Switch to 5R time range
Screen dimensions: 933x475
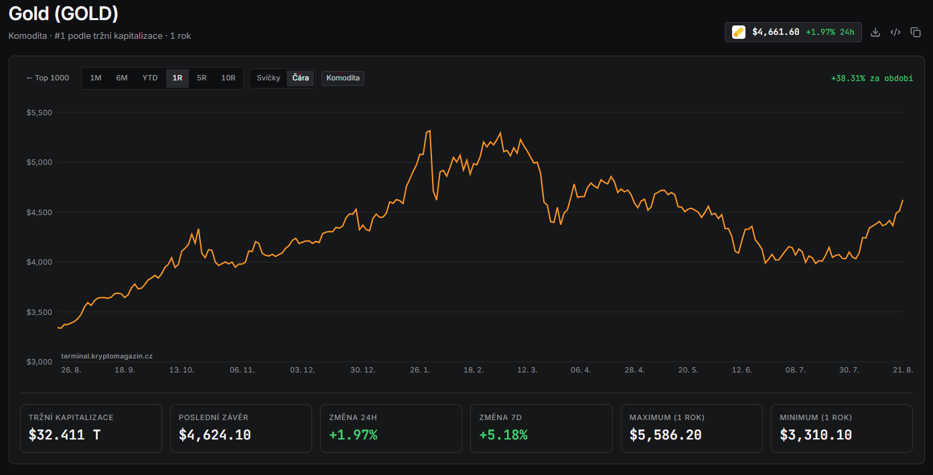coord(202,78)
